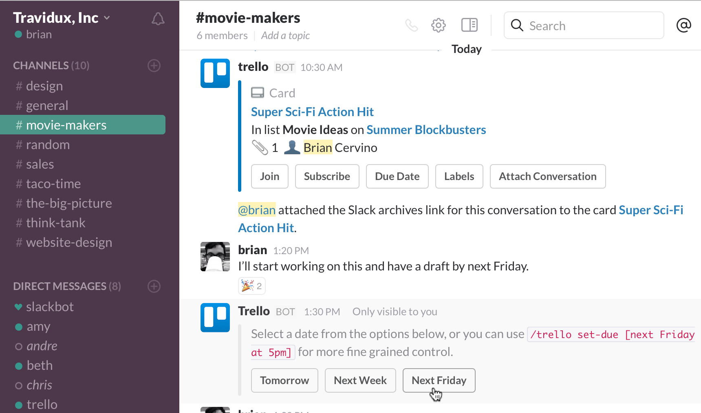Open the #general channel
The height and width of the screenshot is (413, 701).
click(83, 105)
